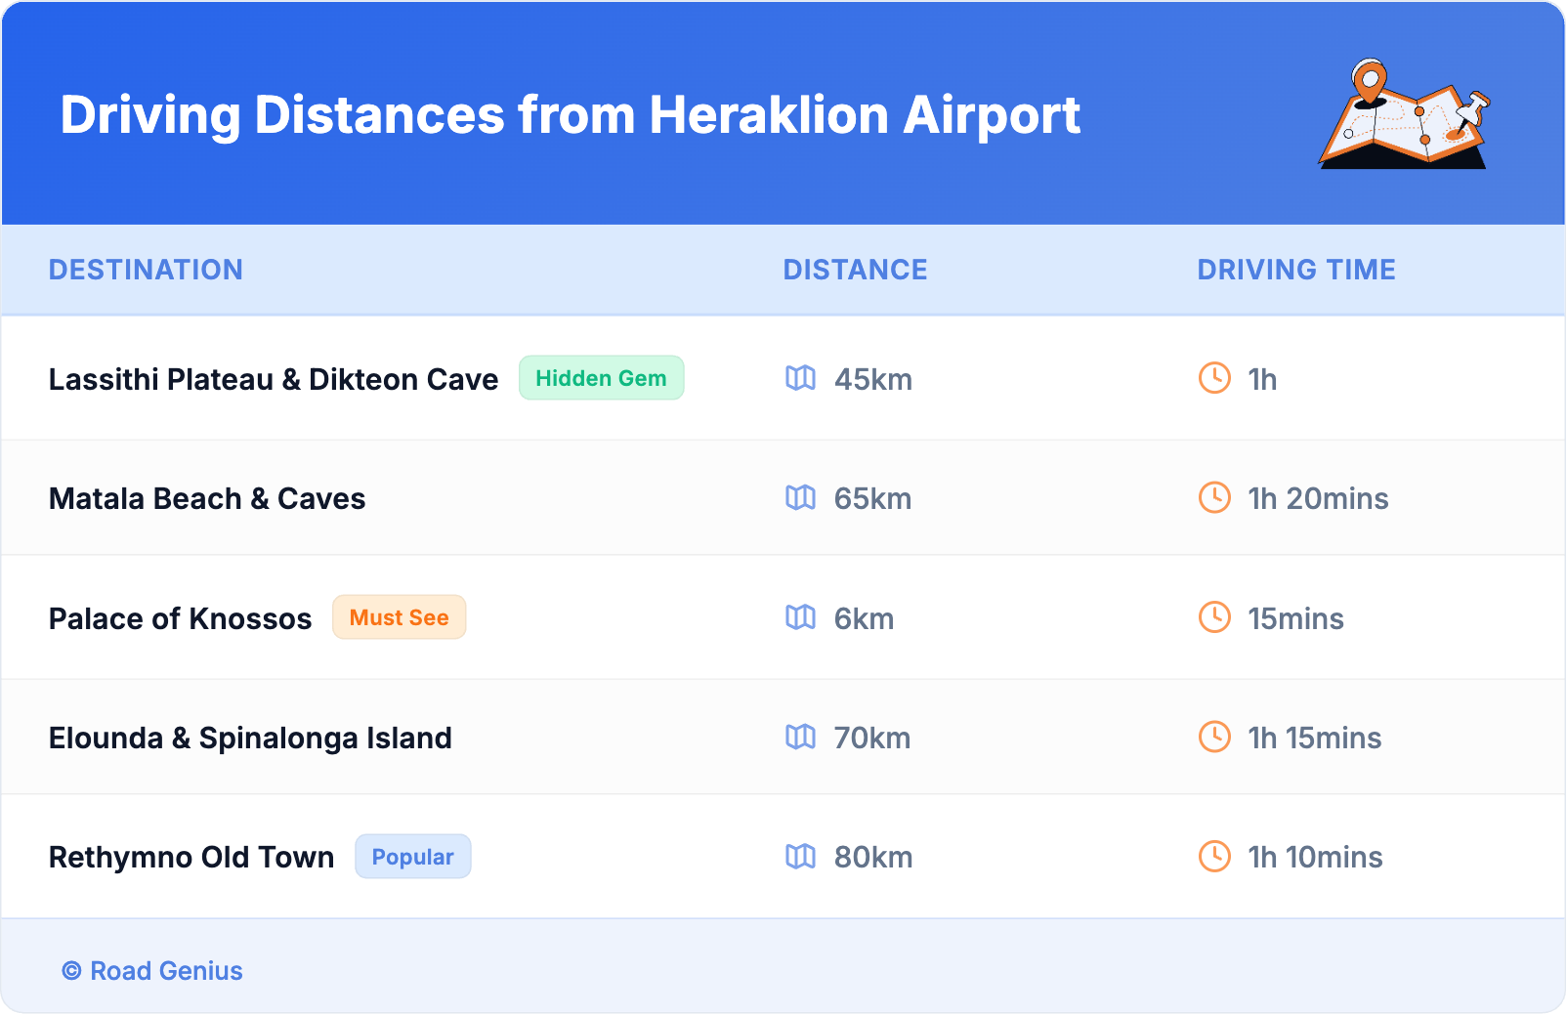This screenshot has height=1014, width=1567.
Task: Click the Driving Time column header
Action: pyautogui.click(x=1295, y=270)
